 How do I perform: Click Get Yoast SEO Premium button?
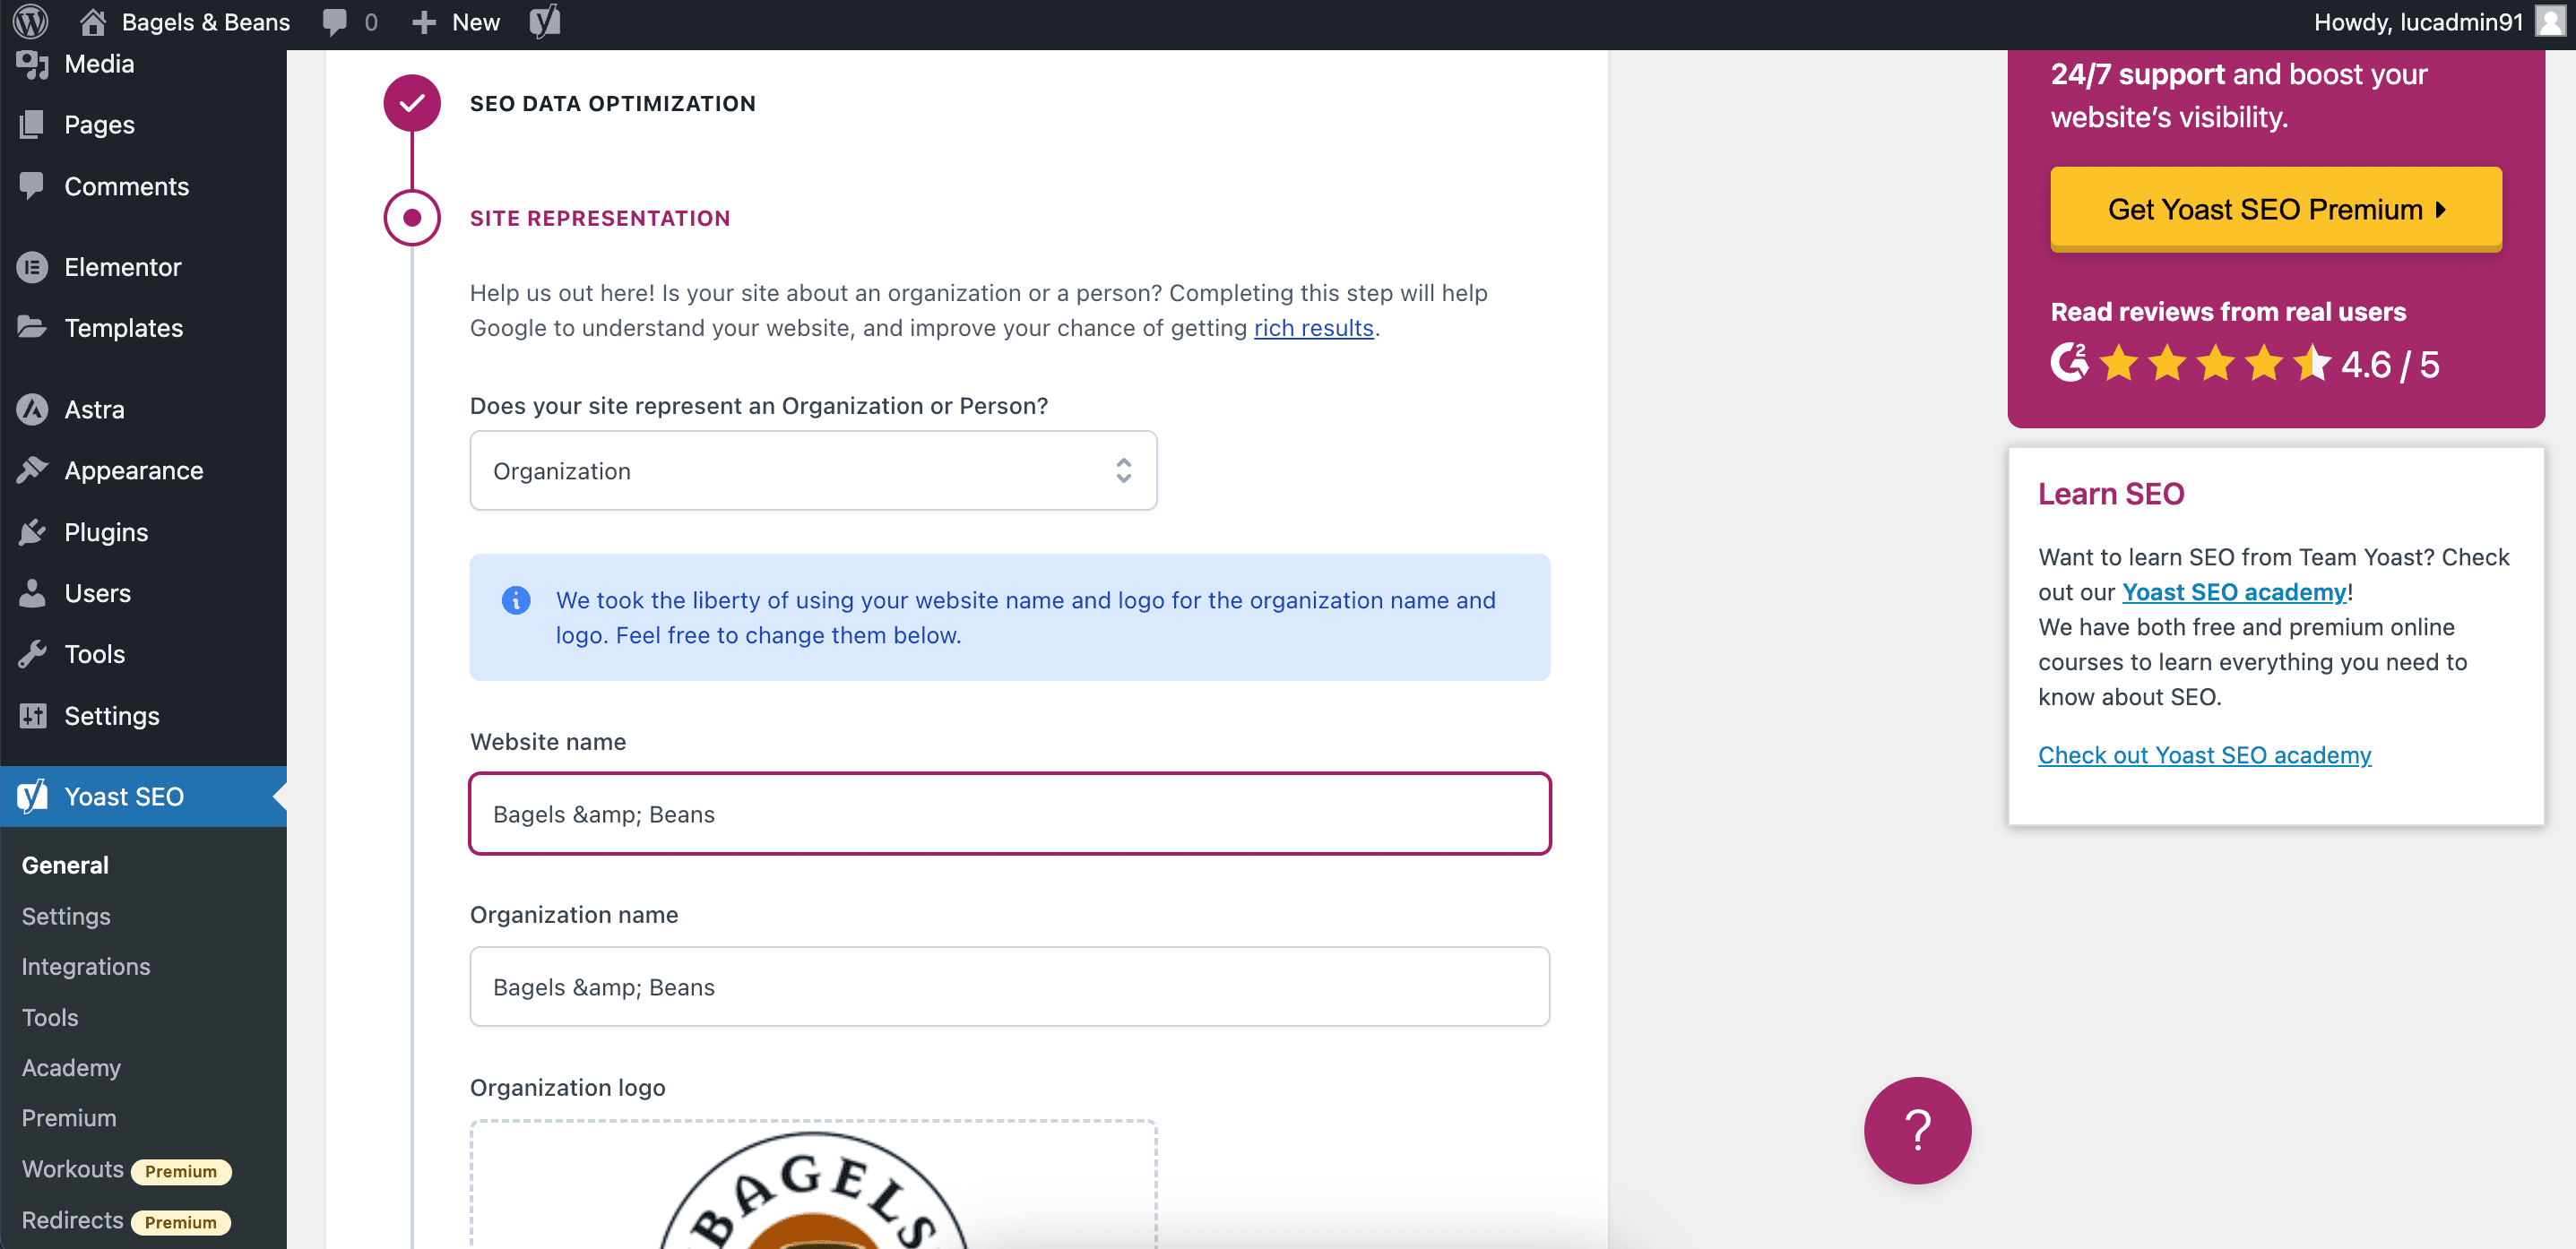2275,209
